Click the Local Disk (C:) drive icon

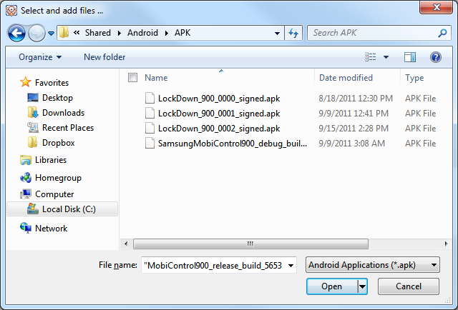coord(33,209)
